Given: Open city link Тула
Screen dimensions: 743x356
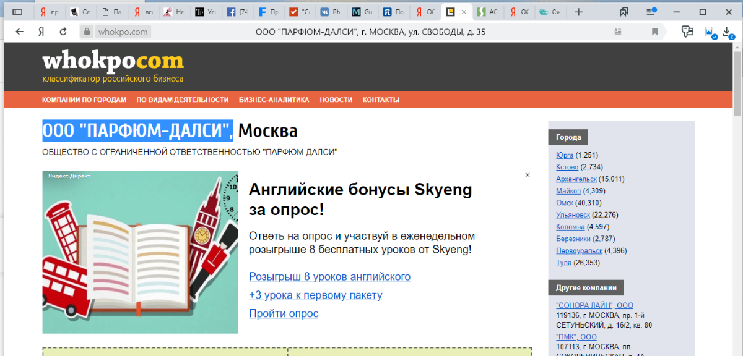Looking at the screenshot, I should click(x=563, y=263).
